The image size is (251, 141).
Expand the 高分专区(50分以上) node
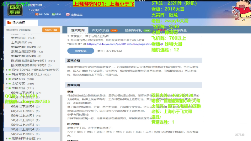click(x=7, y=75)
